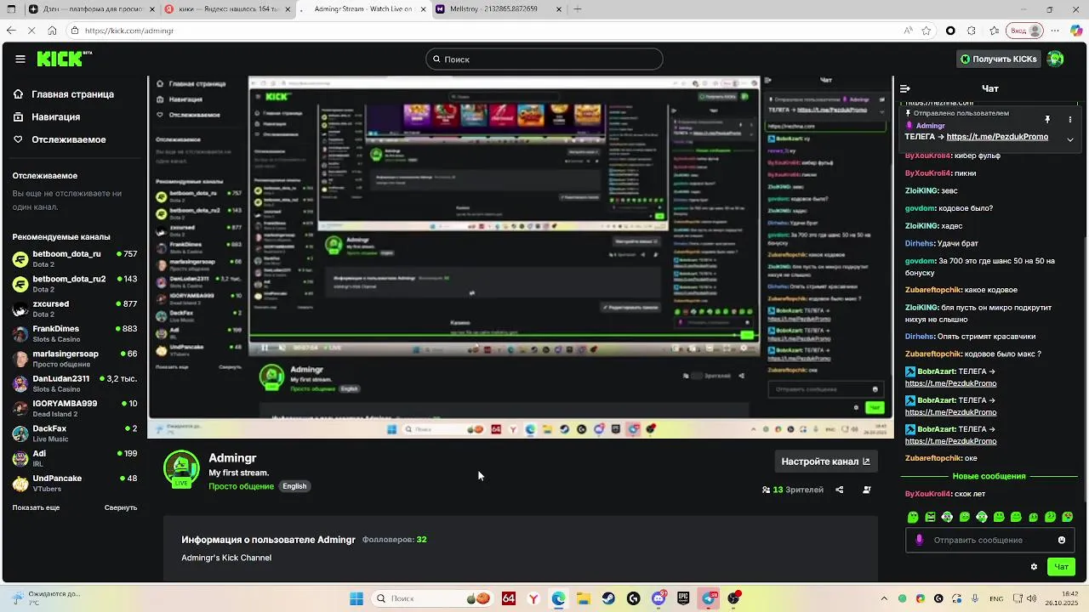Viewport: 1089px width, 612px height.
Task: Click the username Zubareftopchik saying оке
Action: click(934, 458)
